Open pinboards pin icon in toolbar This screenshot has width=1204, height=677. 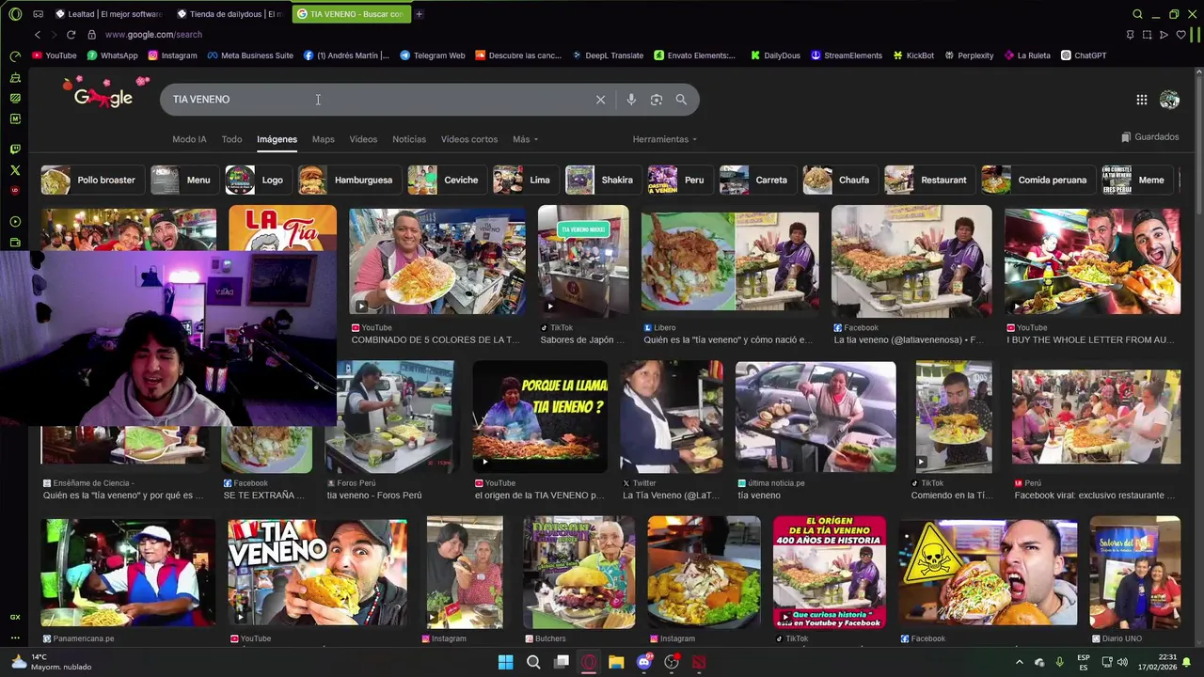click(x=1130, y=35)
